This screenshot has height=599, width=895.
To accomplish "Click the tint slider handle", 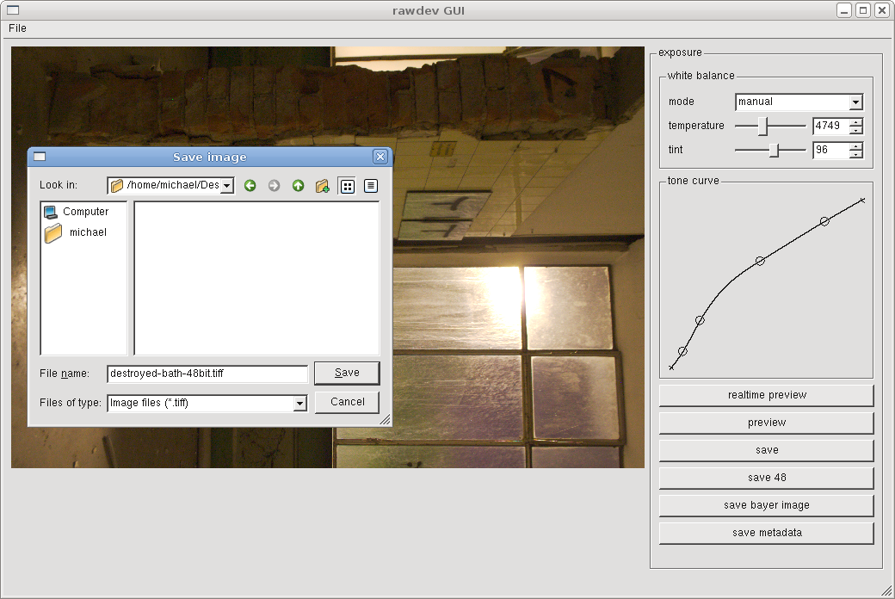I will (x=775, y=151).
